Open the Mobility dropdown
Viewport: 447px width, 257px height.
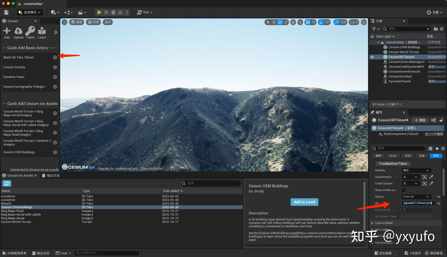416,170
